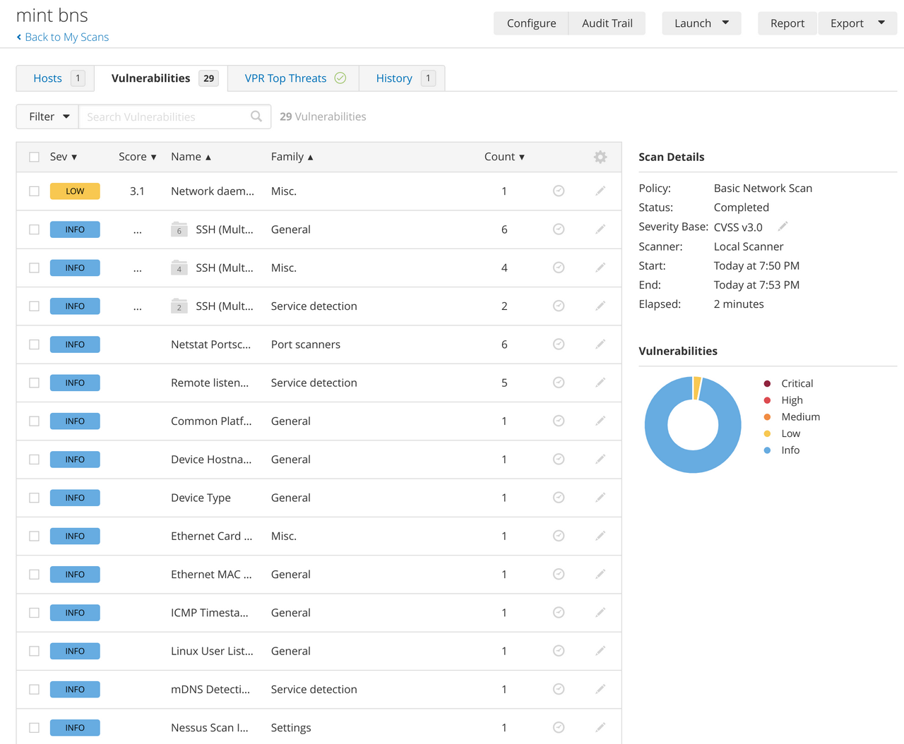
Task: Click pencil icon in Device Type row
Action: [600, 498]
